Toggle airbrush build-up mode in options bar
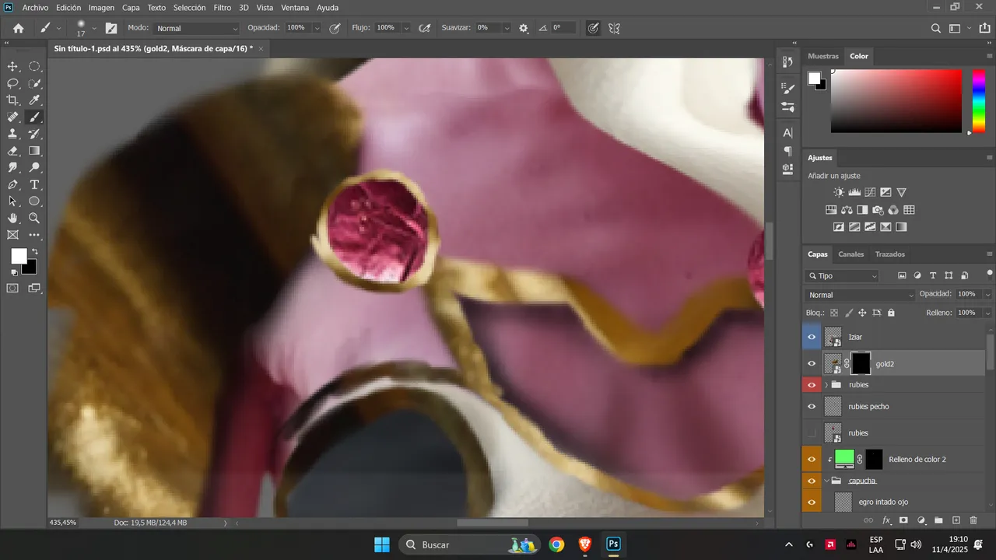996x560 pixels. 425,28
